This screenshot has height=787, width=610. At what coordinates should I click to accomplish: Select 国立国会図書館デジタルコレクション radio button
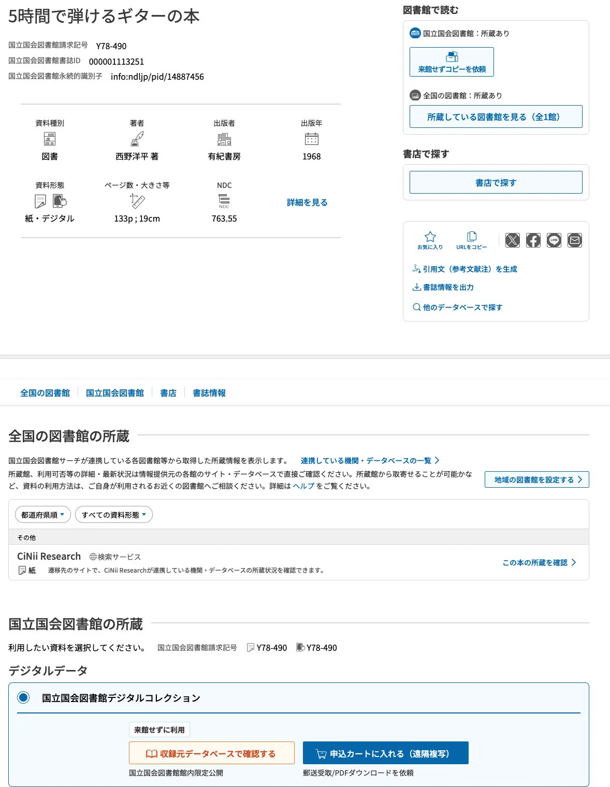coord(23,697)
